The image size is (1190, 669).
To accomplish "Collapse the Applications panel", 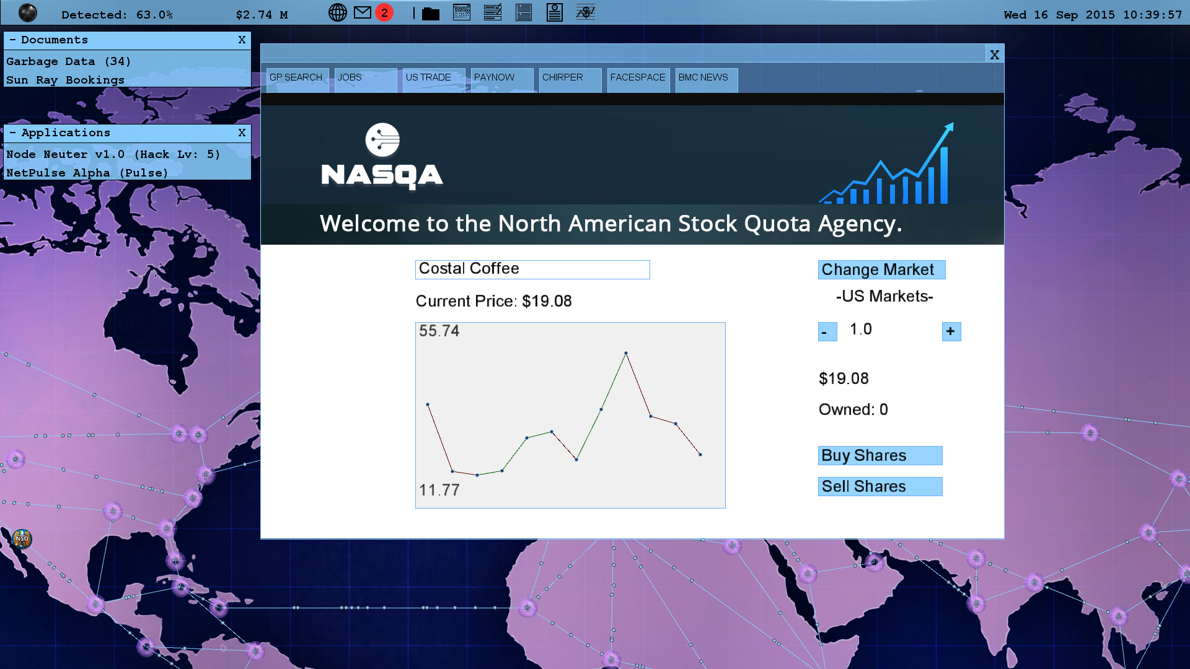I will pos(13,133).
